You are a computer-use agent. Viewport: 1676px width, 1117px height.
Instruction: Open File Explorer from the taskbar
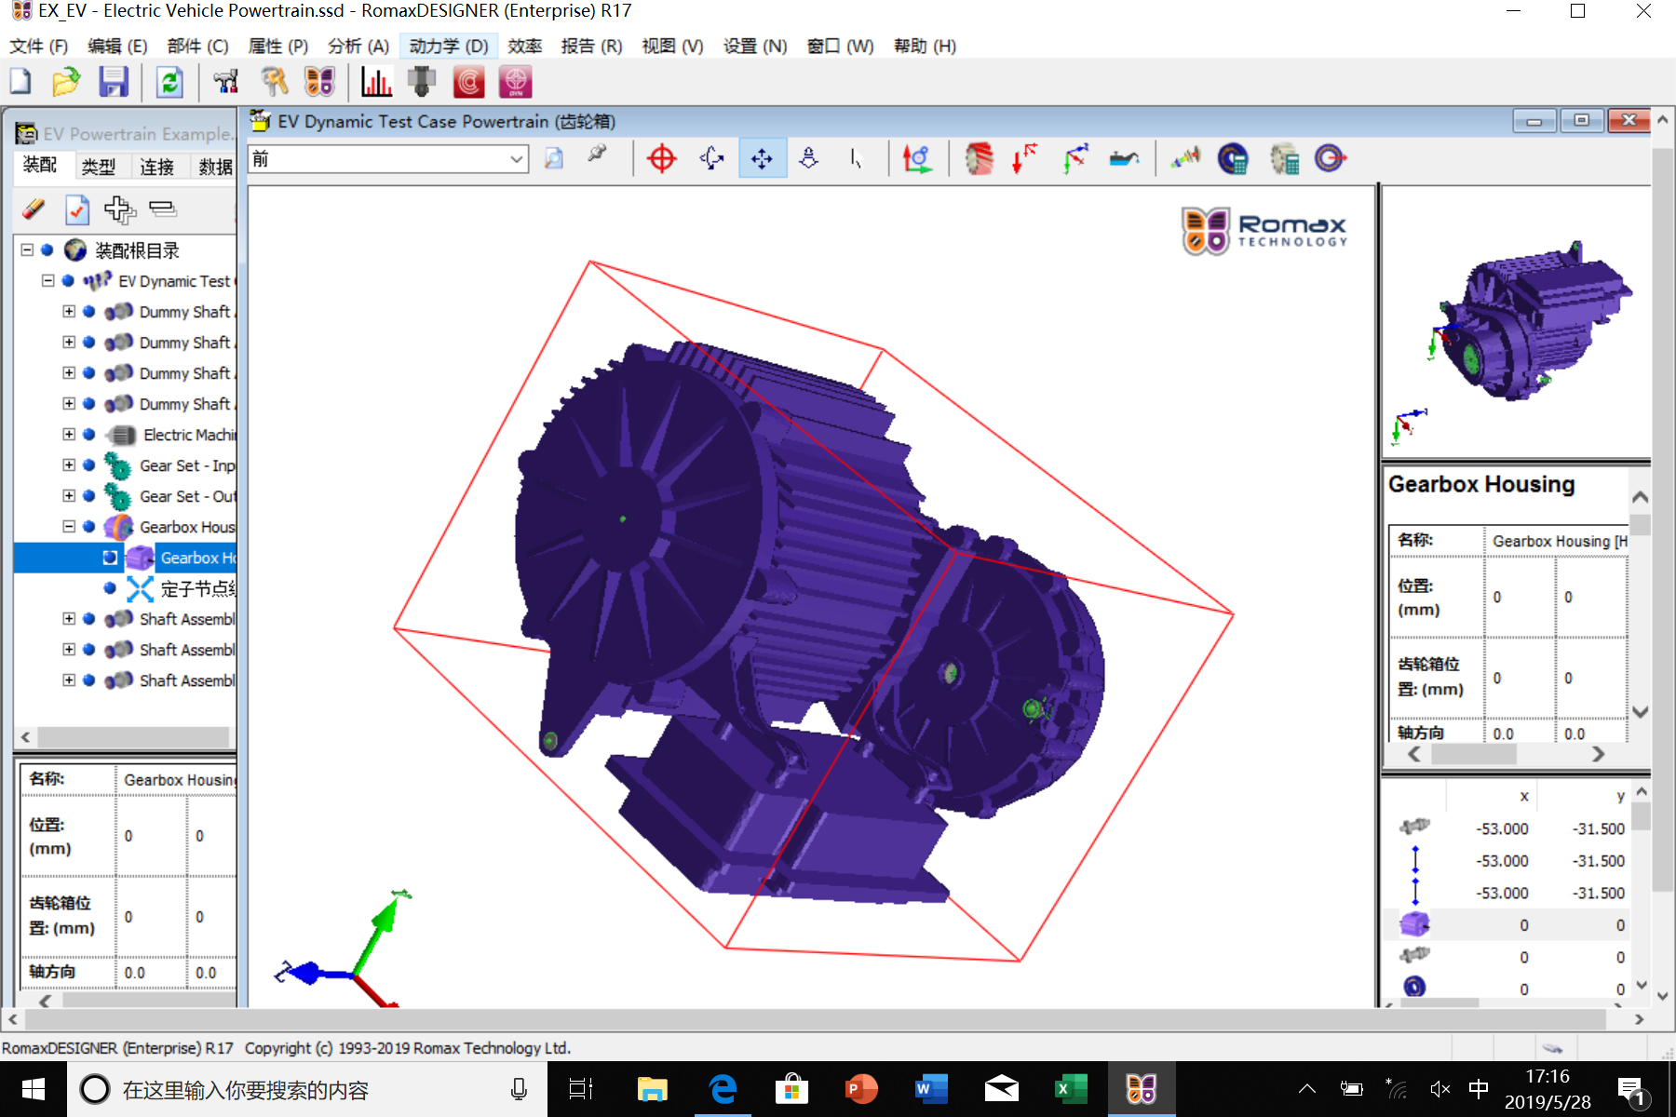pos(653,1089)
